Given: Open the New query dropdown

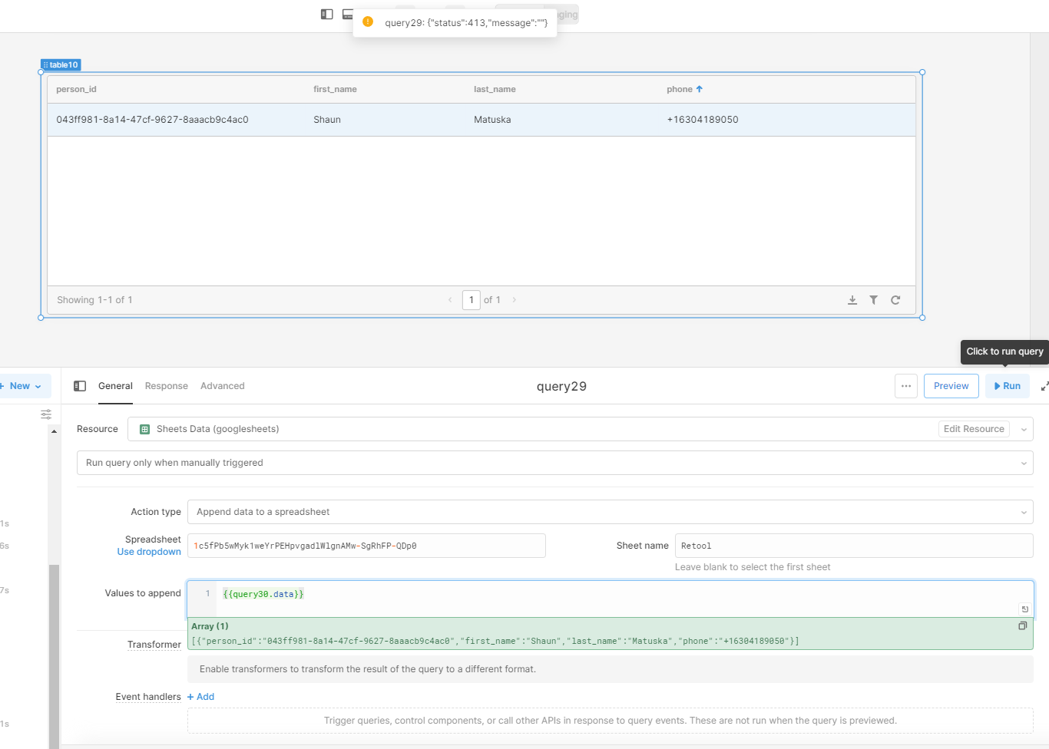Looking at the screenshot, I should pos(25,386).
